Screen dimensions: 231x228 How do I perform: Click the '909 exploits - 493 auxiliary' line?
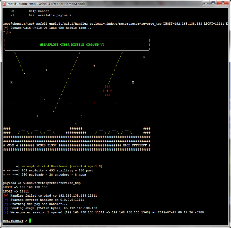(x=48, y=170)
